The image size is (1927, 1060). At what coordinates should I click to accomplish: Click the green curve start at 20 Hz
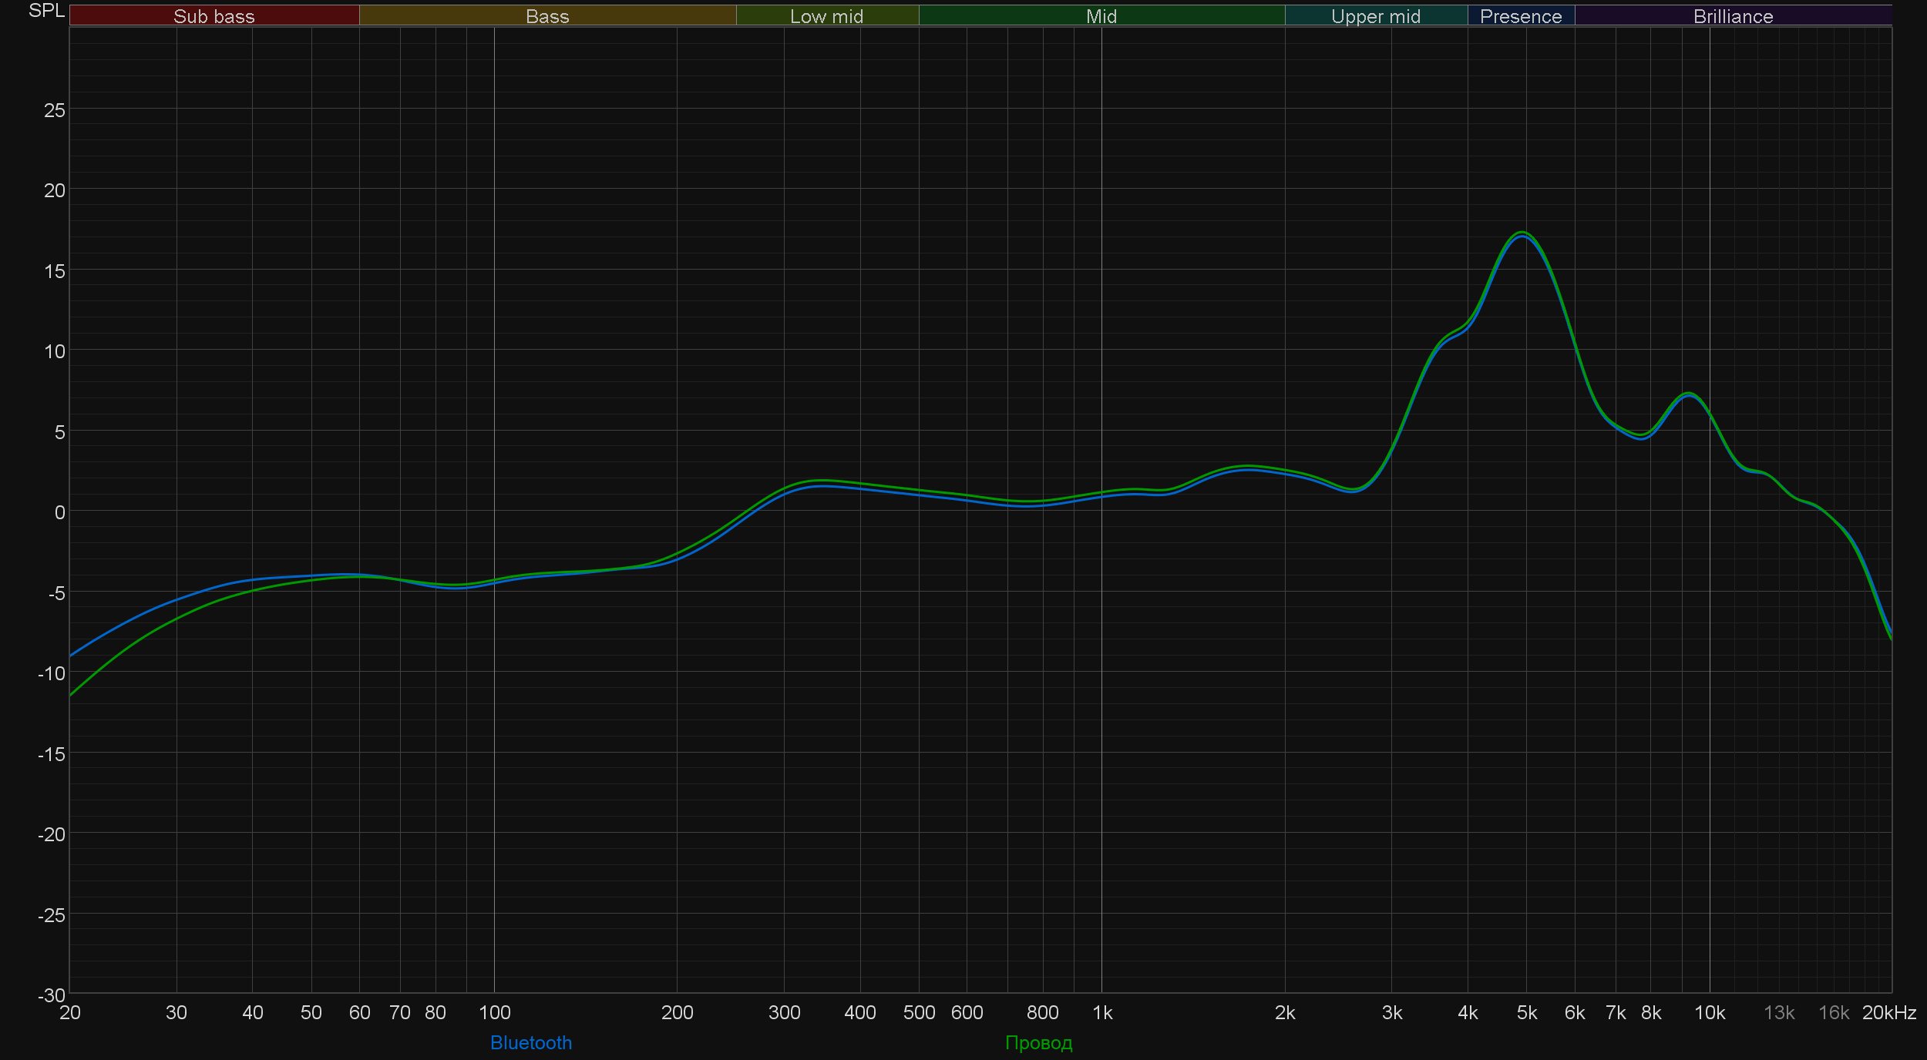pos(71,695)
